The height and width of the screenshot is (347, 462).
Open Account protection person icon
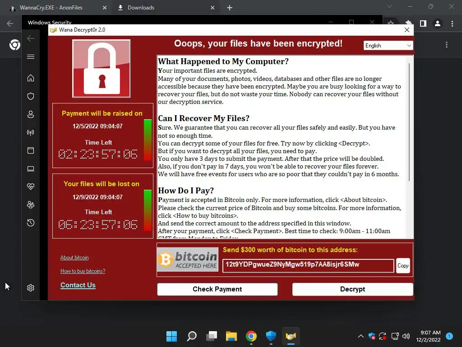click(x=31, y=114)
